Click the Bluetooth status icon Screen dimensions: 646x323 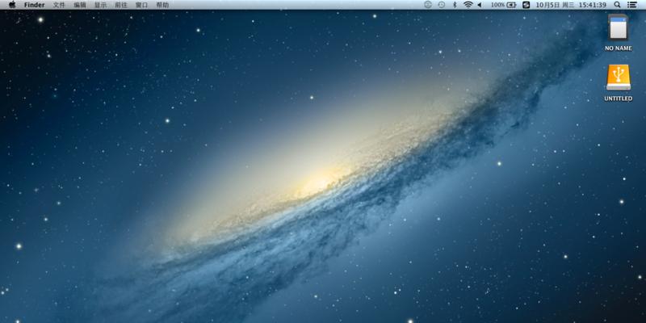(455, 5)
